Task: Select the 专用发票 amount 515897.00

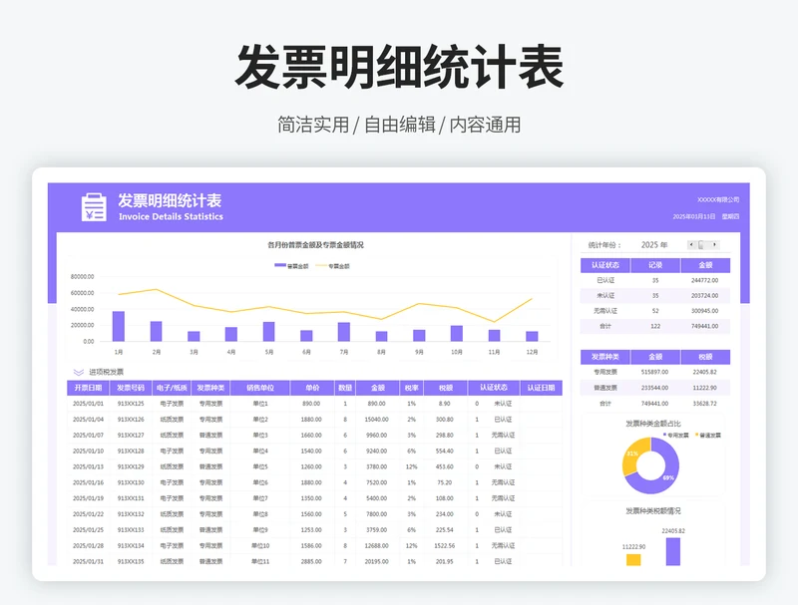Action: coord(655,372)
